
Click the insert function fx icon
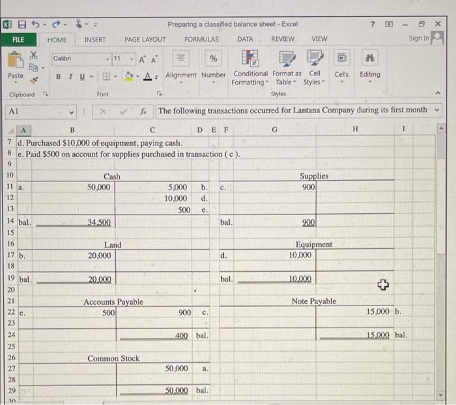tap(143, 111)
